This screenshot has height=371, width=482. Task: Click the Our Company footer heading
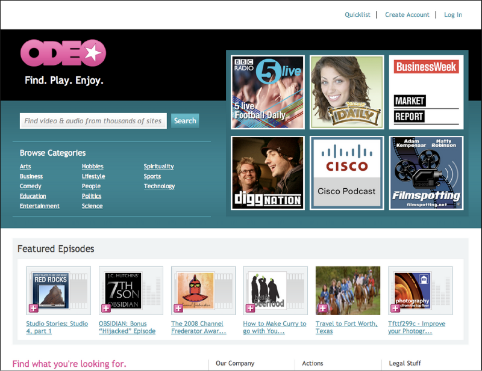[x=235, y=363]
